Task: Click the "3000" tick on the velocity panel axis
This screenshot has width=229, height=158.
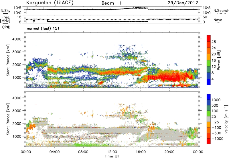Action: [x=17, y=111]
